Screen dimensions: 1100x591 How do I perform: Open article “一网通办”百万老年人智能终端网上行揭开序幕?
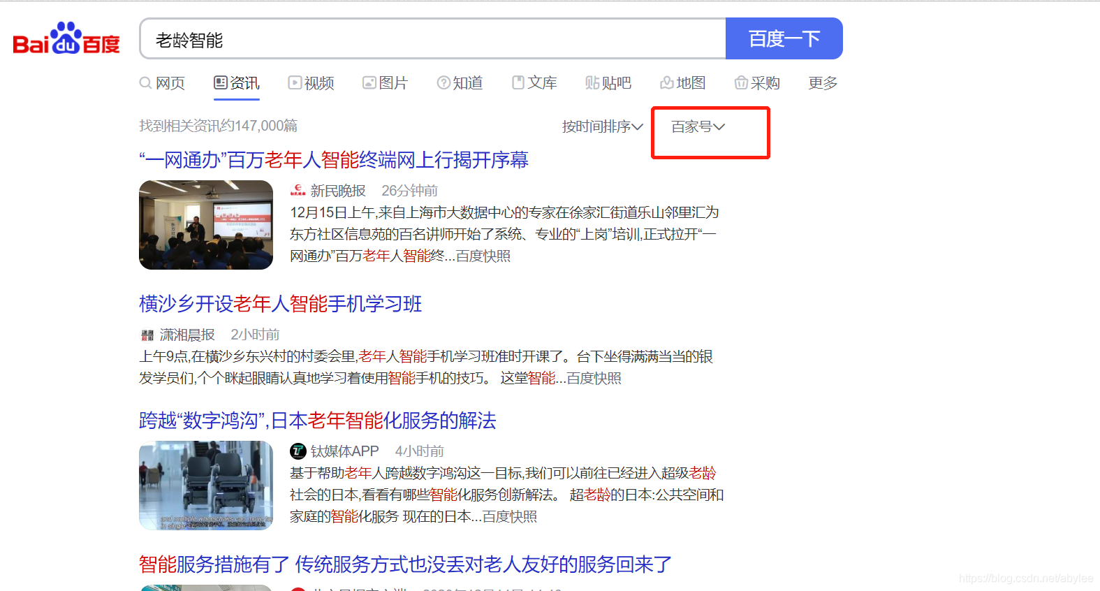[x=334, y=160]
